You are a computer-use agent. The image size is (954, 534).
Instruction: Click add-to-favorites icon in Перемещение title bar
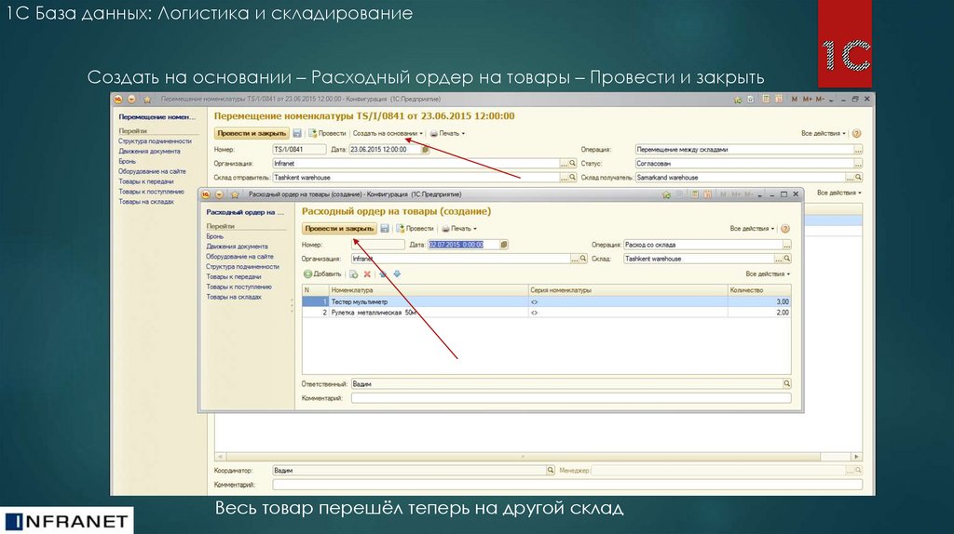738,99
